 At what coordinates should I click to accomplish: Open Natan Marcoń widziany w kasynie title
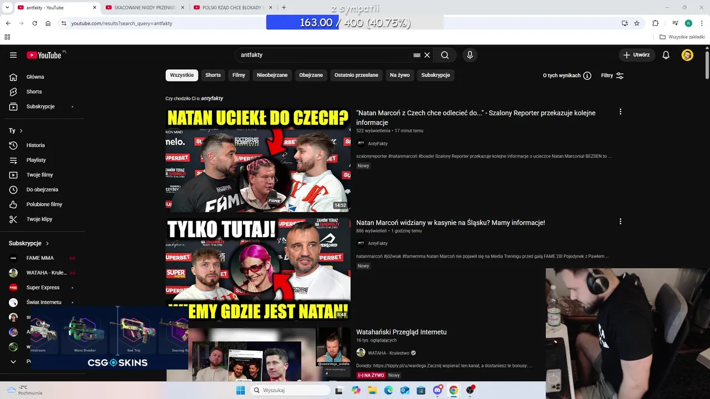450,222
